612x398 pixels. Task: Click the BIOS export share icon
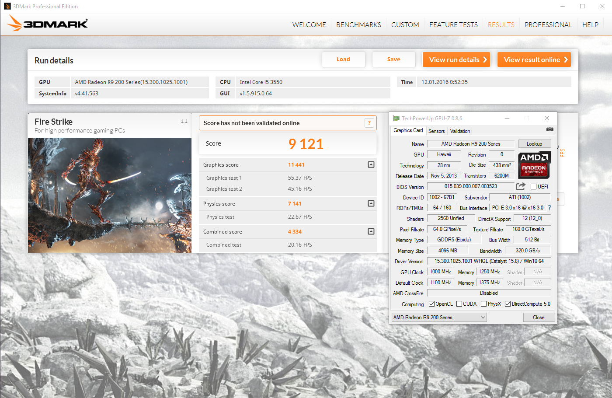[521, 186]
